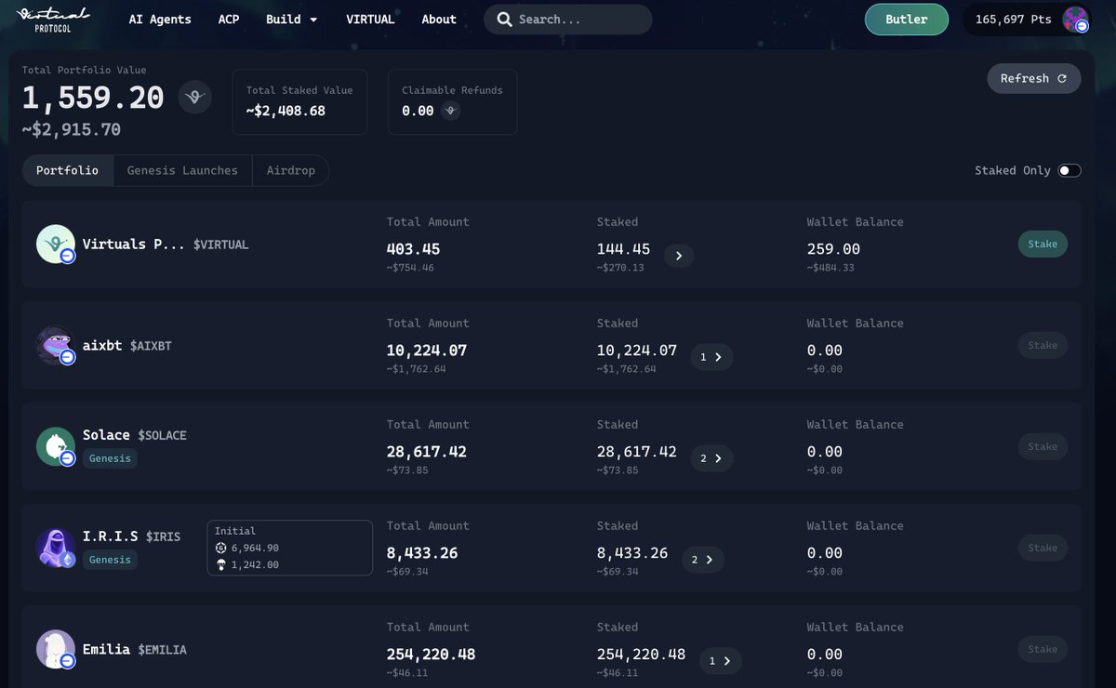Expand VIRTUAL staked details chevron
The width and height of the screenshot is (1116, 688).
[679, 255]
